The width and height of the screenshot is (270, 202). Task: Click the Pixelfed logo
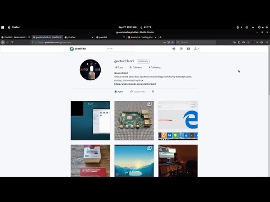pos(78,49)
